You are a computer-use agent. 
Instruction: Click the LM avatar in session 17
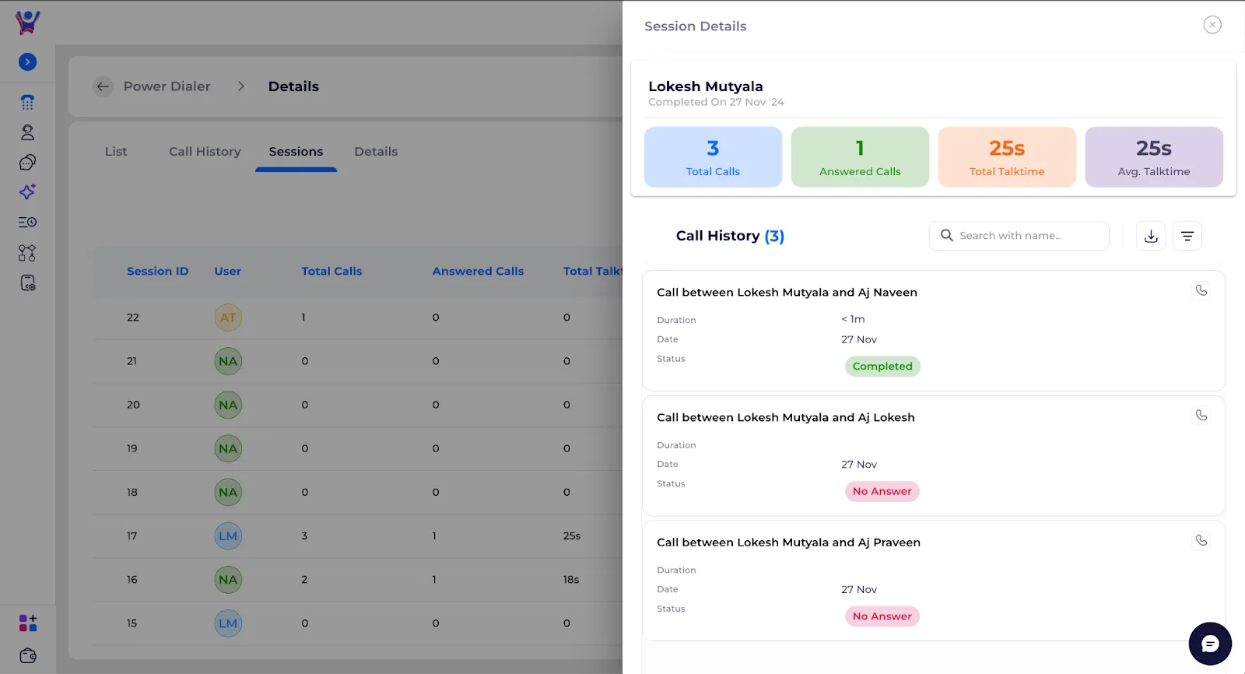(228, 536)
